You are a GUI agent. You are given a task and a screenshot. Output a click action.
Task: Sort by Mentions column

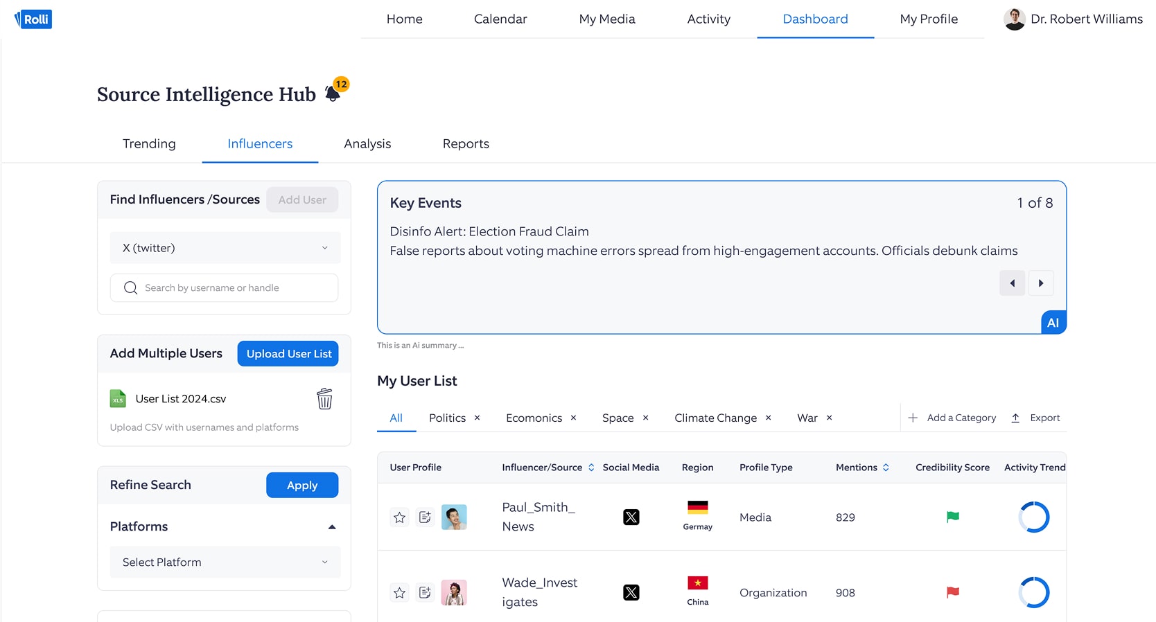(886, 468)
